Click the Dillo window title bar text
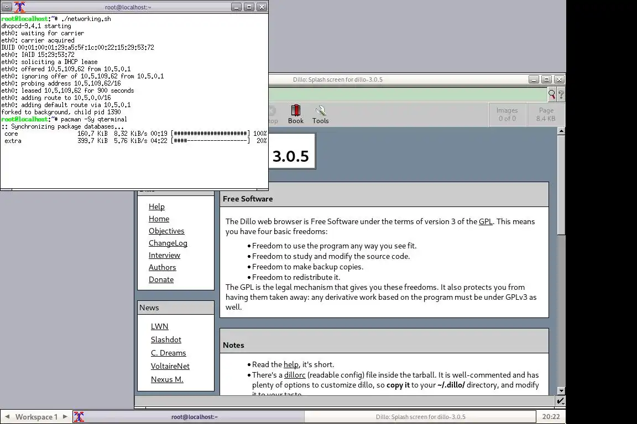Image resolution: width=637 pixels, height=424 pixels. point(338,79)
